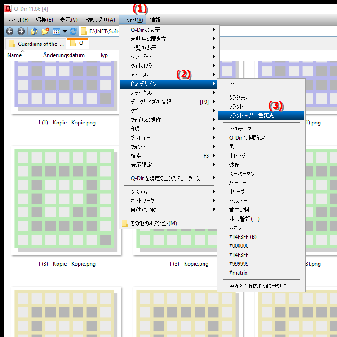Click the refresh arrows icon
This screenshot has height=337, width=337.
point(73,31)
